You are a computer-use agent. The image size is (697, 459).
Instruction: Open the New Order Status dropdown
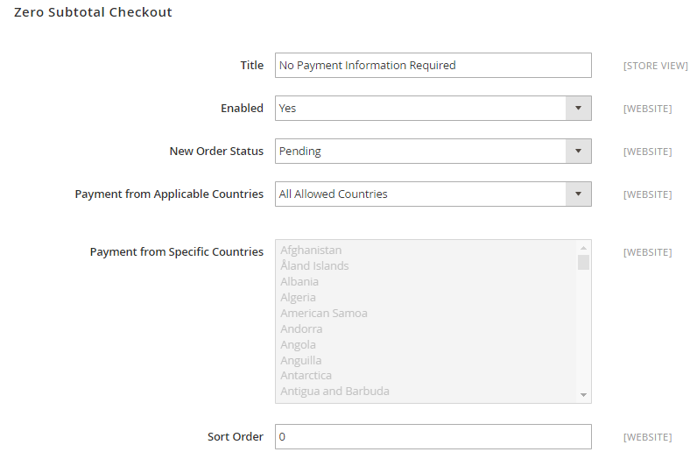click(433, 152)
